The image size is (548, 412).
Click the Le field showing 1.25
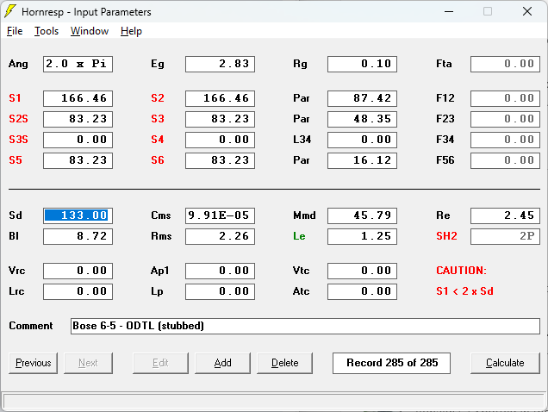point(362,236)
